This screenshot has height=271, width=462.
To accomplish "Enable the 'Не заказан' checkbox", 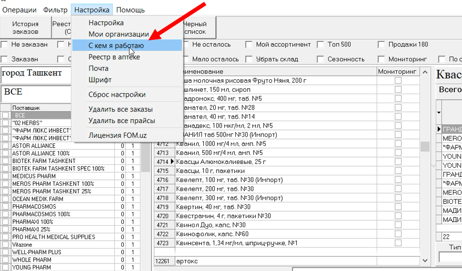I will coord(4,45).
